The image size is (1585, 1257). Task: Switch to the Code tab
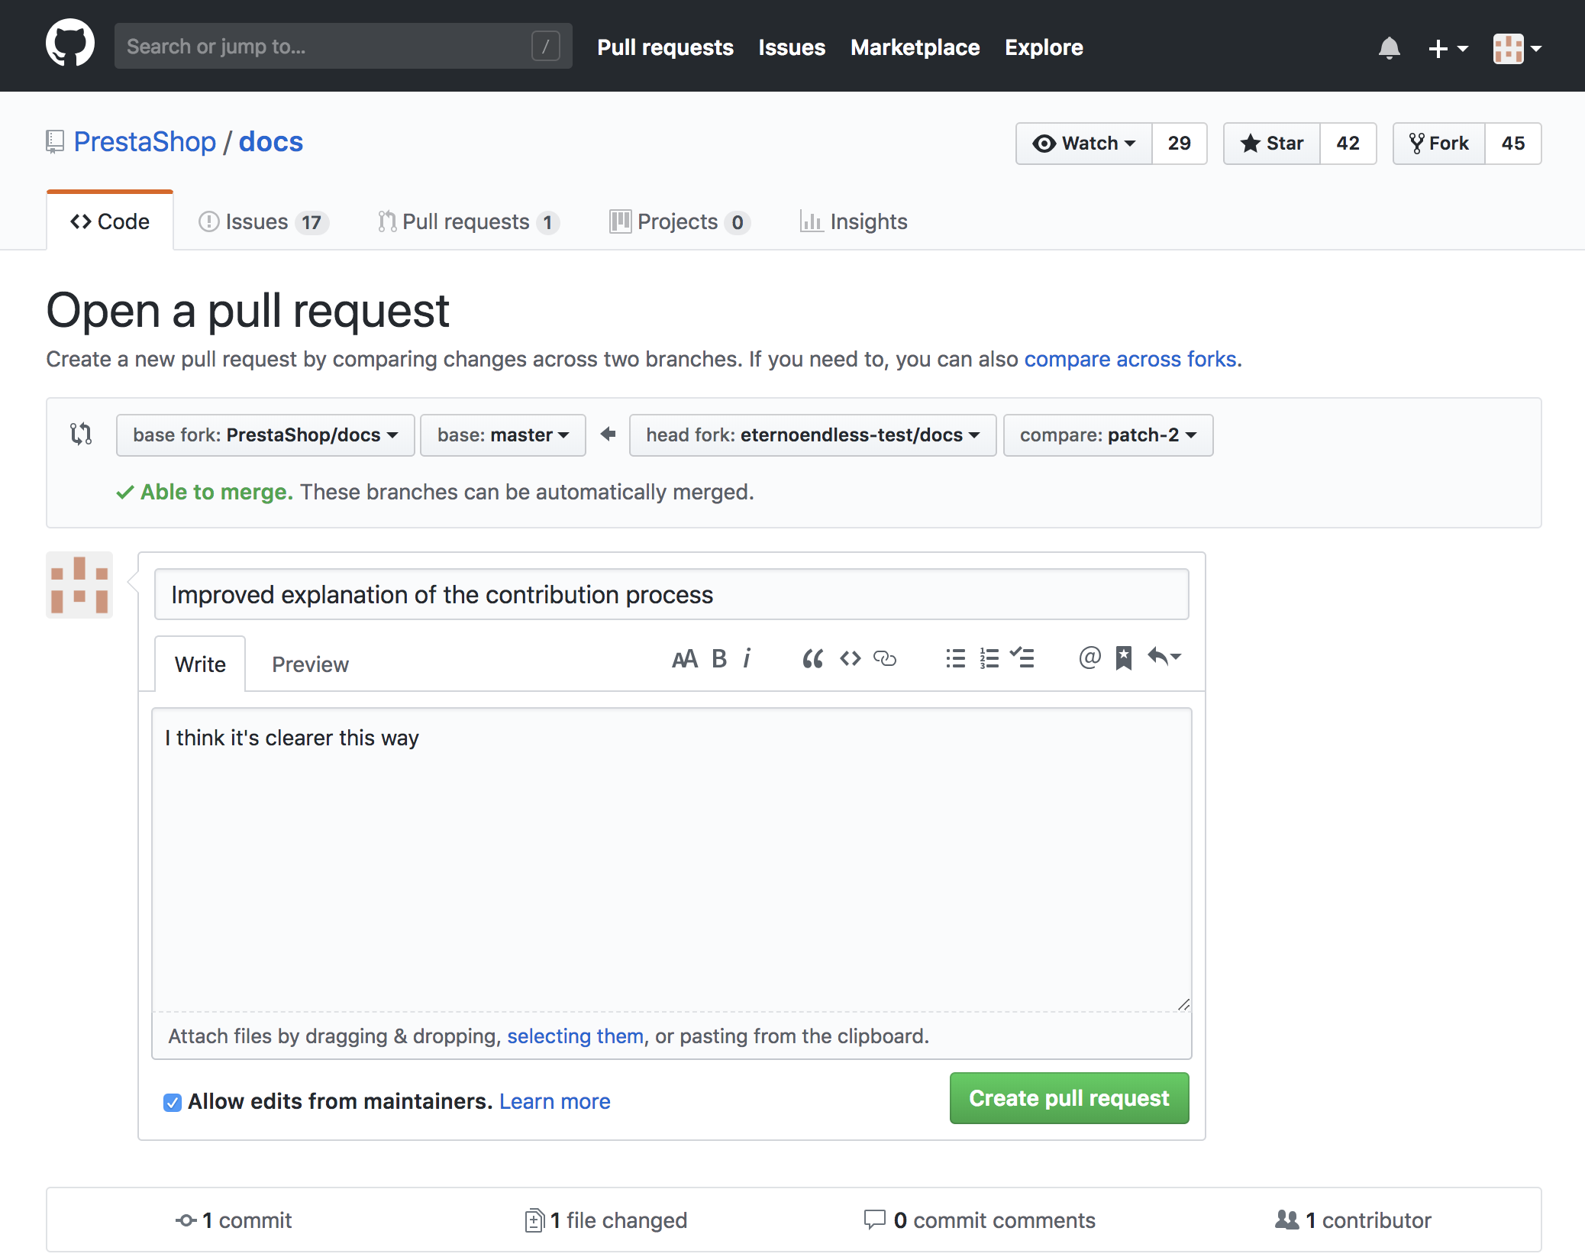(x=110, y=221)
